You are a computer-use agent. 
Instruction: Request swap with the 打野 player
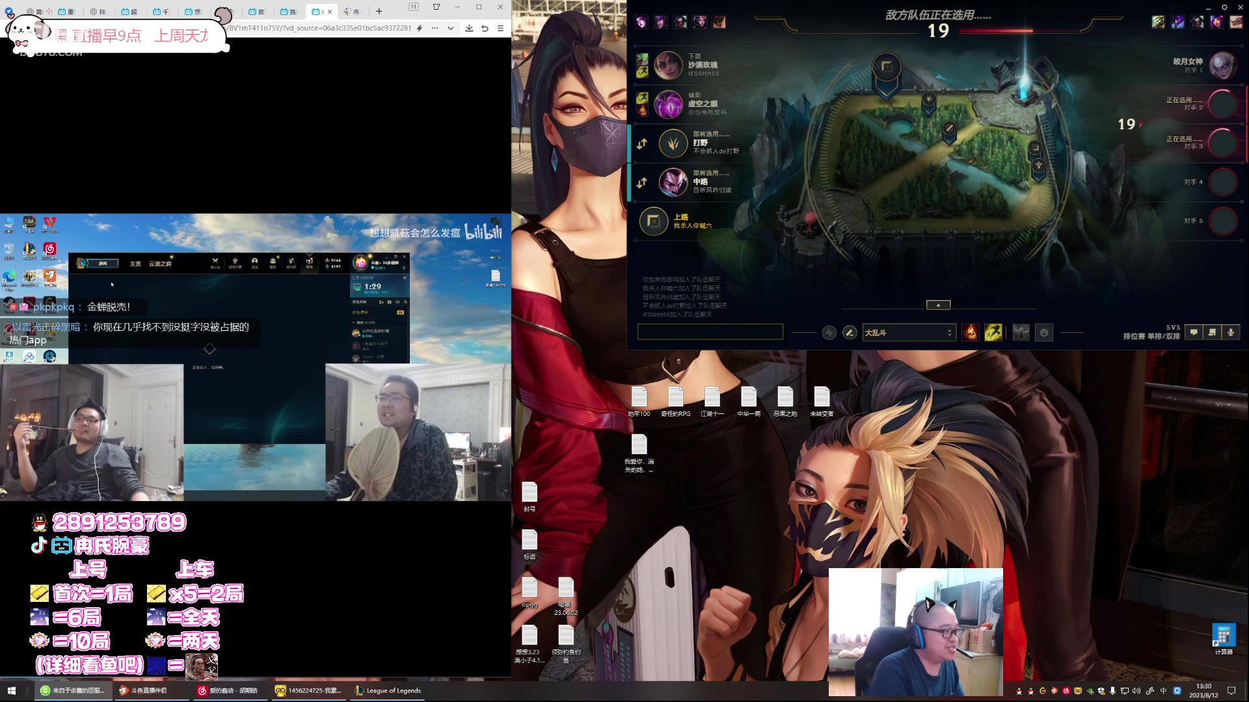click(x=642, y=144)
